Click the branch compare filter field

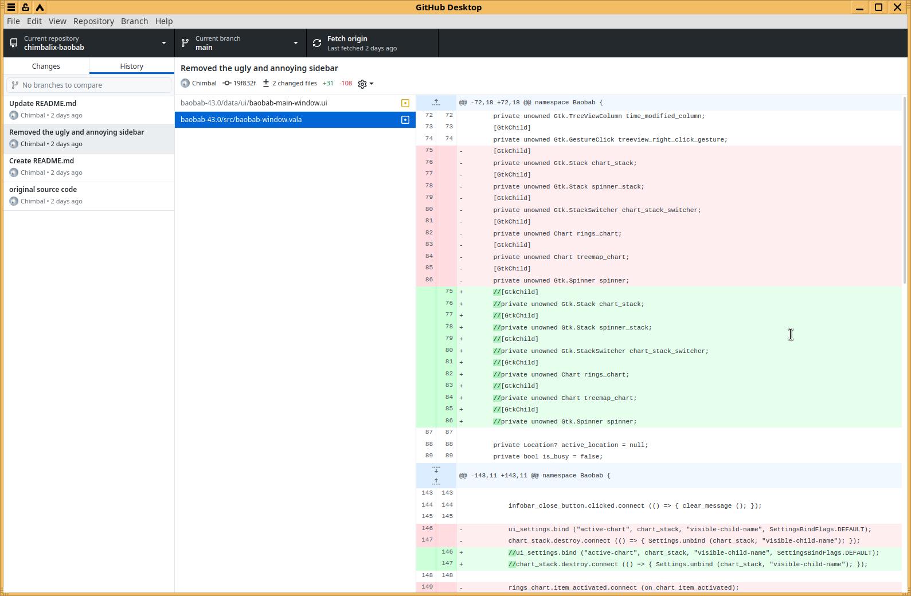pyautogui.click(x=89, y=85)
